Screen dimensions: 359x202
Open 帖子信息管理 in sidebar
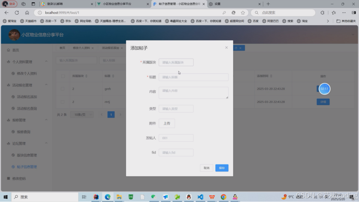[x=27, y=167]
